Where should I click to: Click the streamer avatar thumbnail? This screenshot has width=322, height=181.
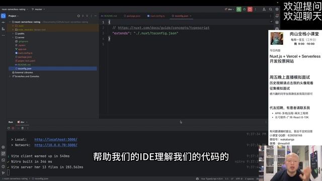point(277,38)
